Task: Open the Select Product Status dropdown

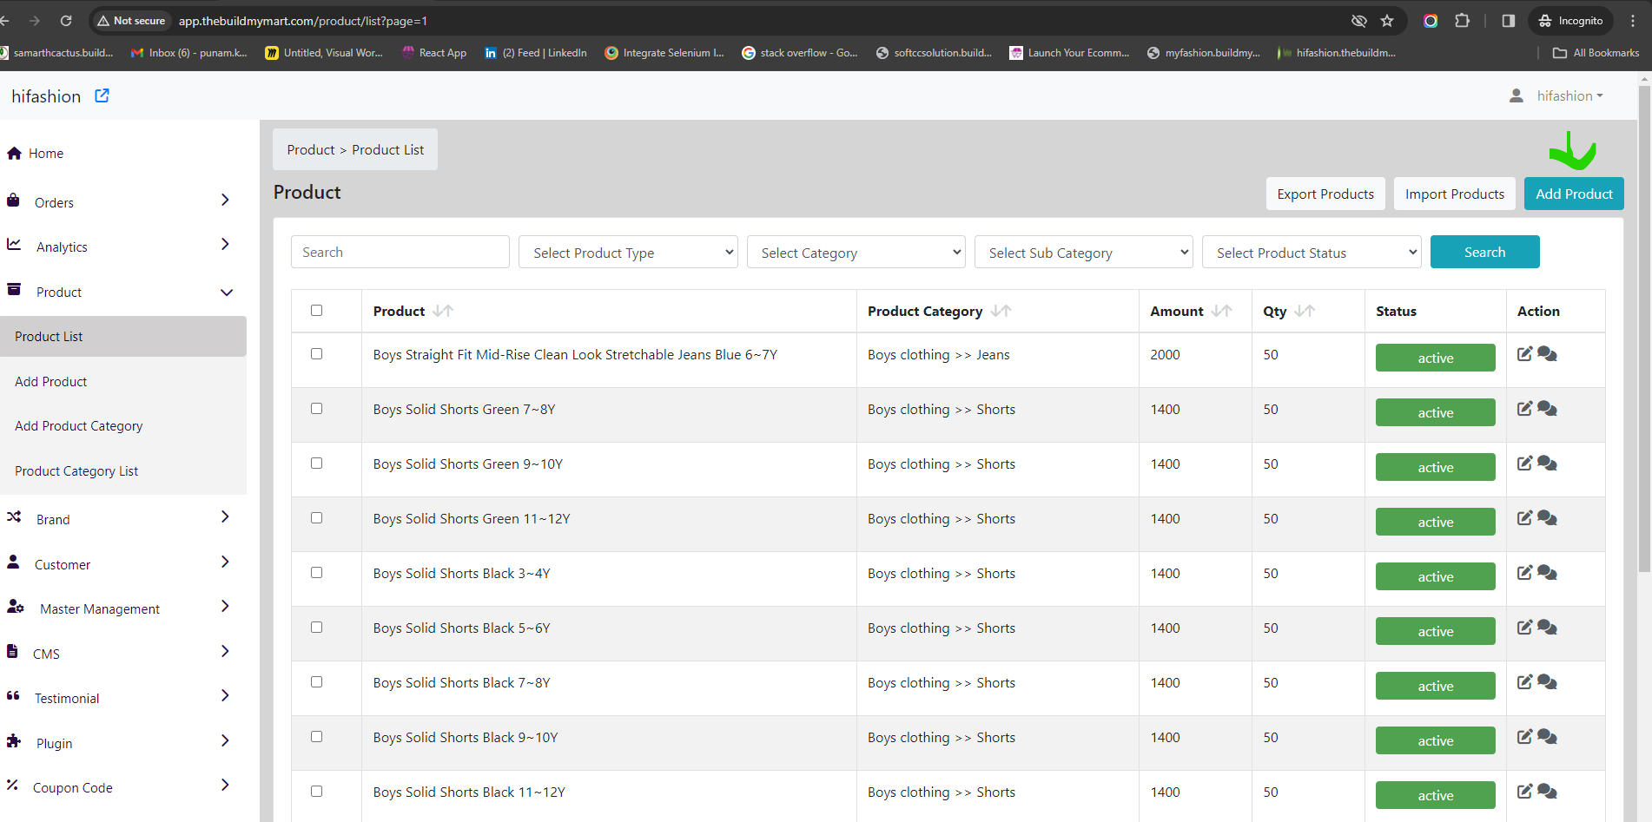Action: click(x=1312, y=253)
